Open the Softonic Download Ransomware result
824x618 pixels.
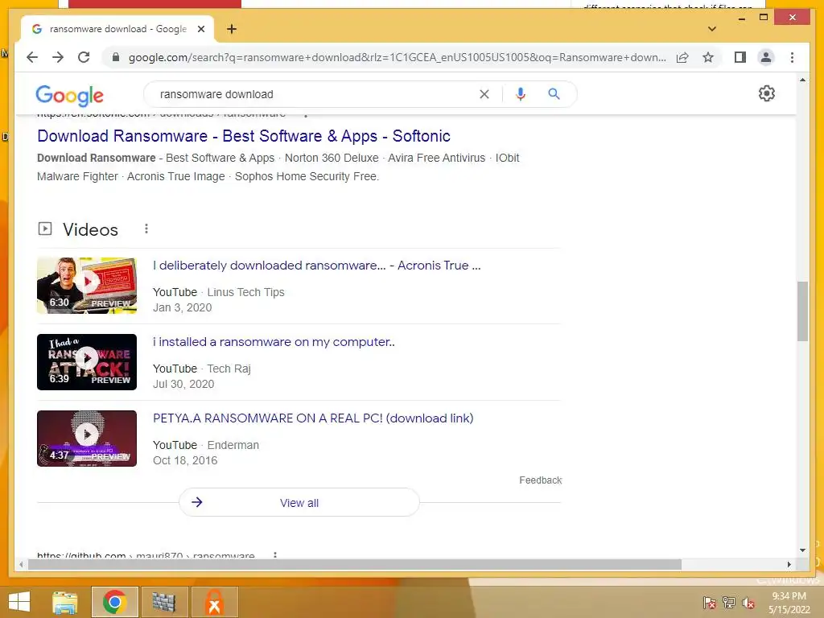[x=244, y=136]
